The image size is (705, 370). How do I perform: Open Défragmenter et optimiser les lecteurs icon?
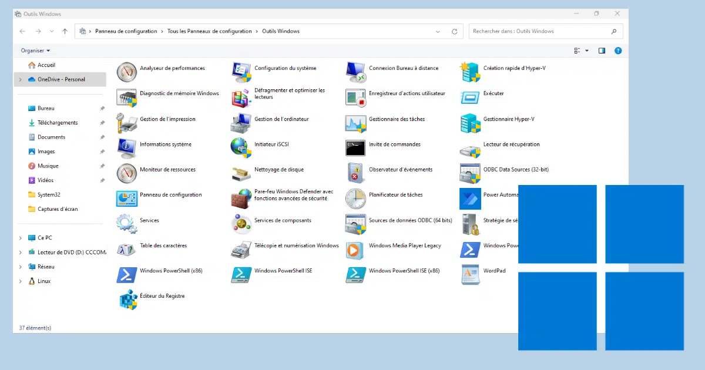[x=241, y=97]
